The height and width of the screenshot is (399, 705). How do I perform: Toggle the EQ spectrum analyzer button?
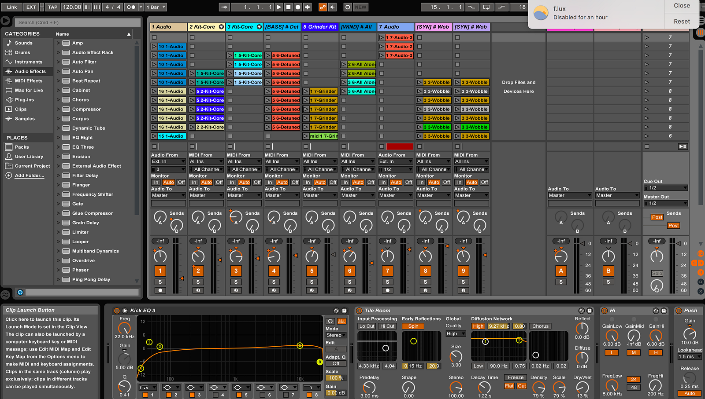tap(341, 321)
